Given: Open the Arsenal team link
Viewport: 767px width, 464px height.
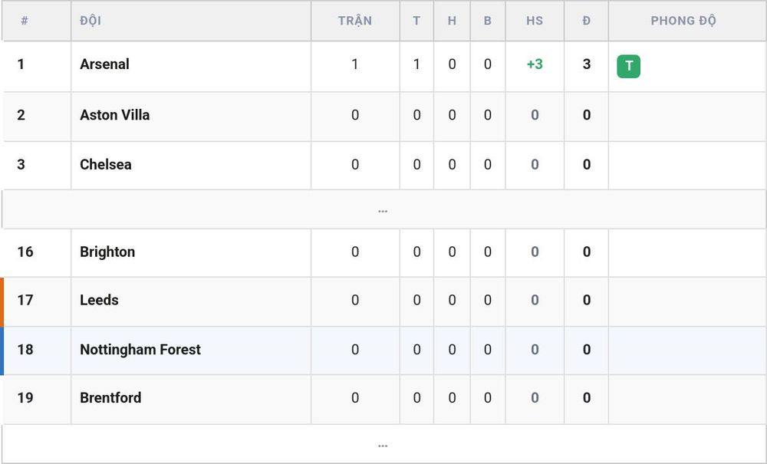Looking at the screenshot, I should pos(104,64).
